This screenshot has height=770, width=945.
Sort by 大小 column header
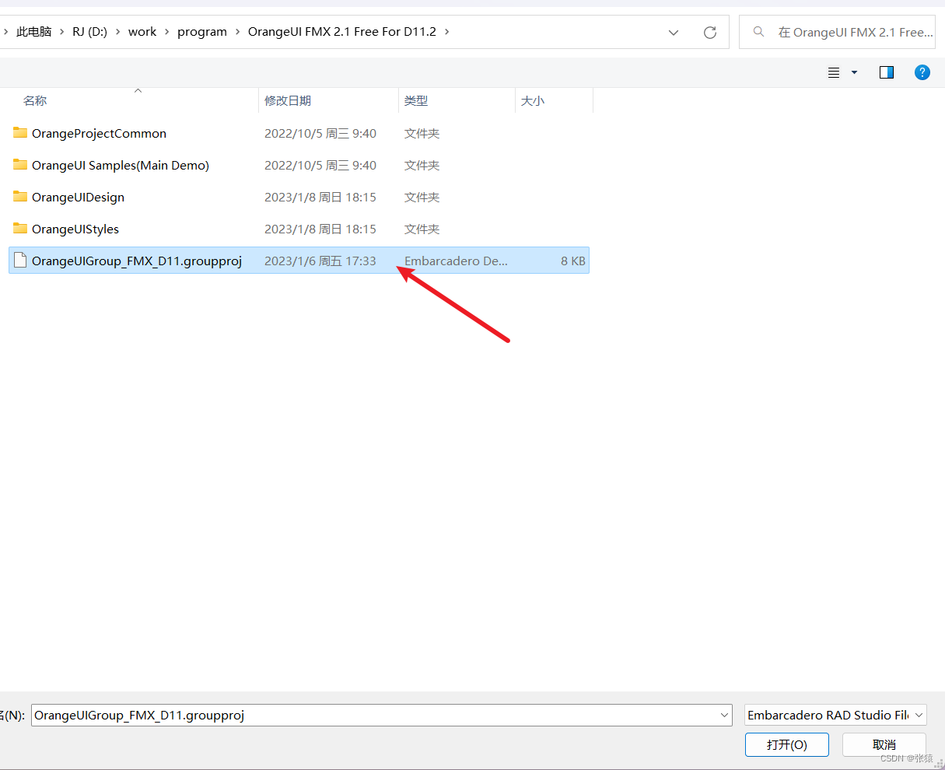click(533, 100)
